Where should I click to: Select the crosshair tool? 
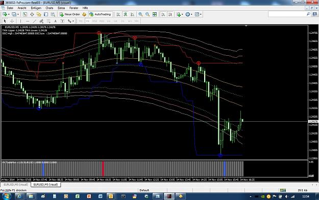[x=12, y=21]
